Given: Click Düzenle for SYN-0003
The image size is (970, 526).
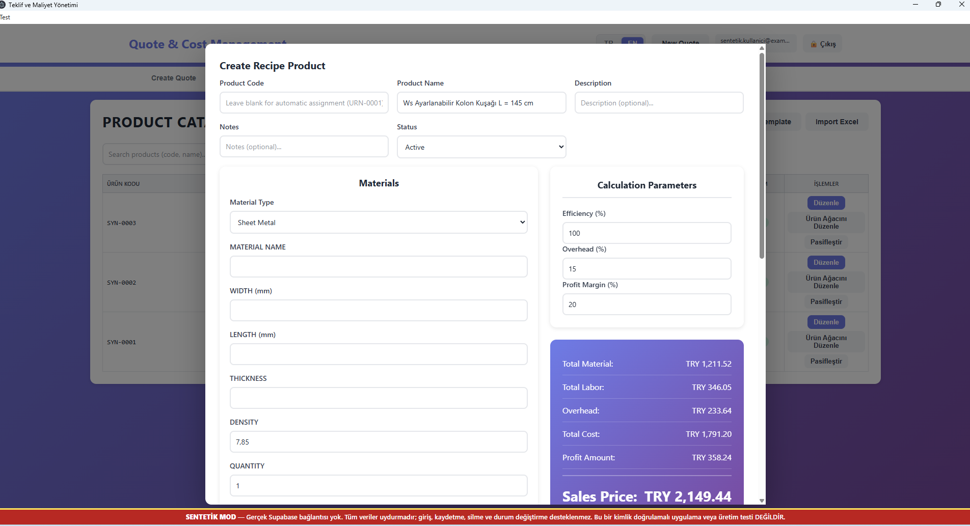Looking at the screenshot, I should 826,203.
